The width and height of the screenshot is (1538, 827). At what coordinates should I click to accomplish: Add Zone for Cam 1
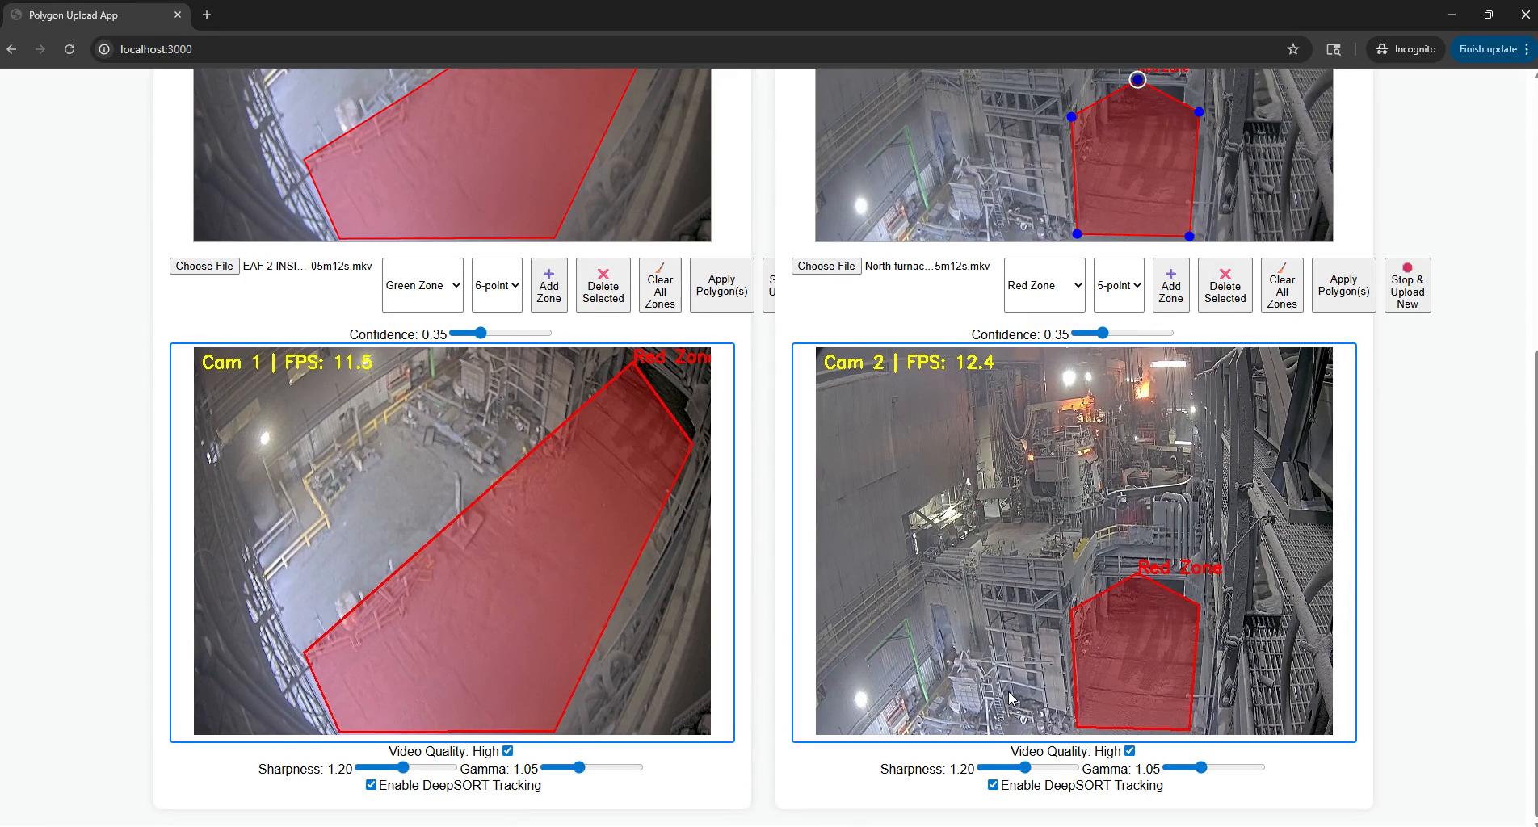click(x=548, y=285)
